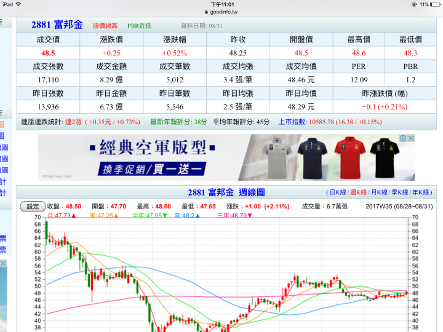
Task: Click the 2017W35 (08/28~08/31) date label
Action: tap(399, 207)
